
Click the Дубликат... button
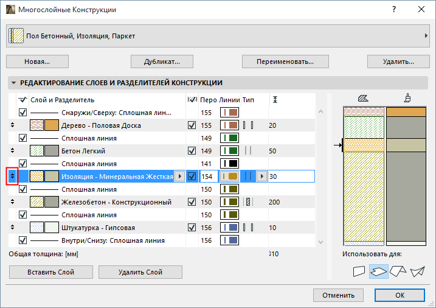162,61
